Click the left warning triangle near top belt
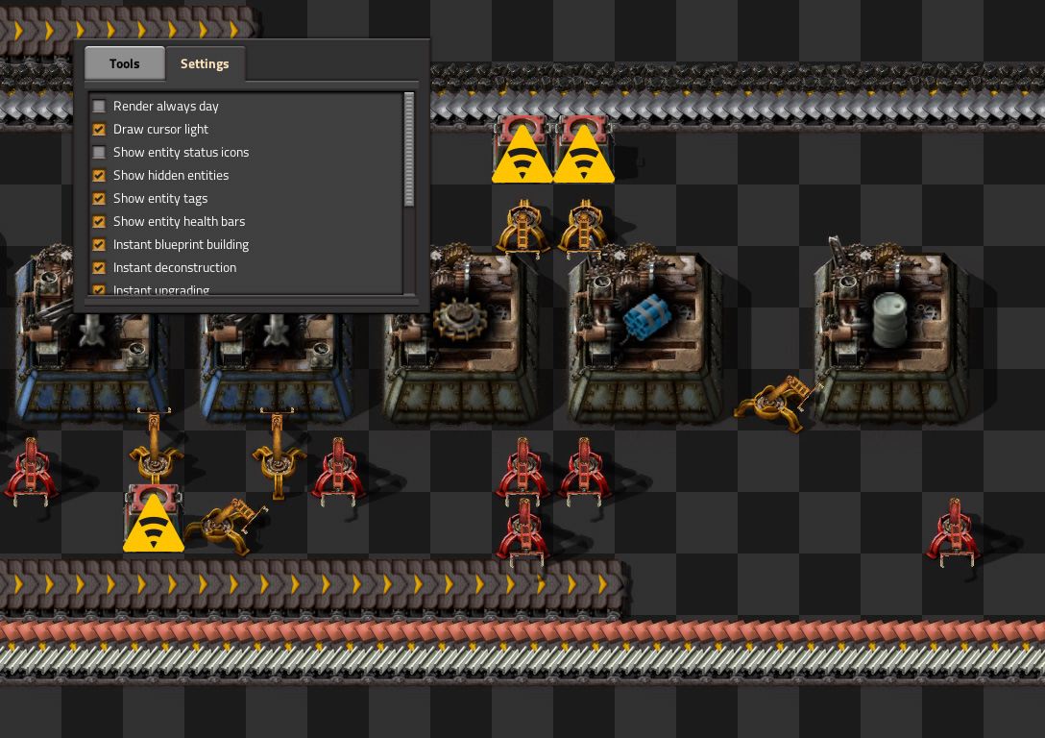Image resolution: width=1045 pixels, height=738 pixels. pos(522,155)
